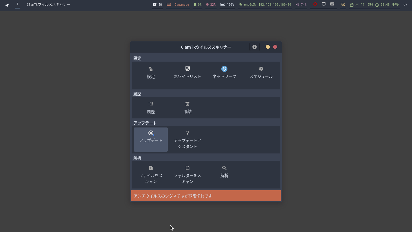412x232 pixels.
Task: Click the ファイルをスキャン scan file icon
Action: [151, 168]
